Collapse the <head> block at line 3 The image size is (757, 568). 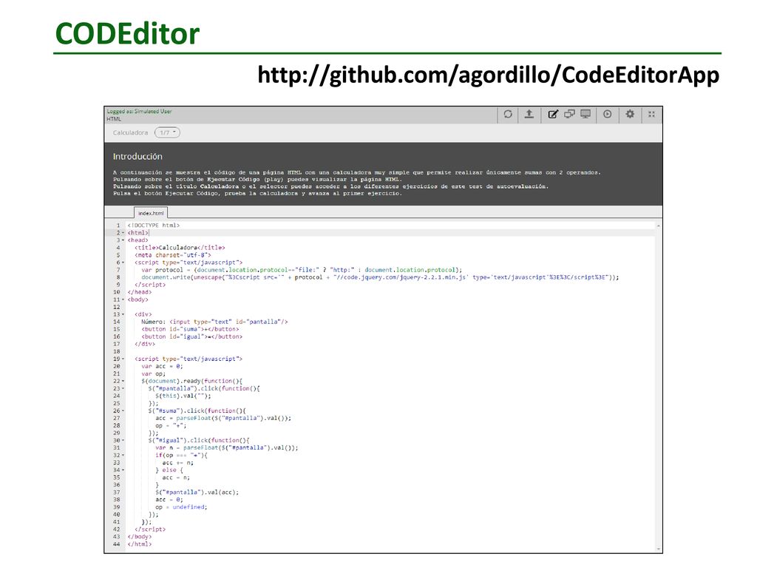(x=123, y=240)
